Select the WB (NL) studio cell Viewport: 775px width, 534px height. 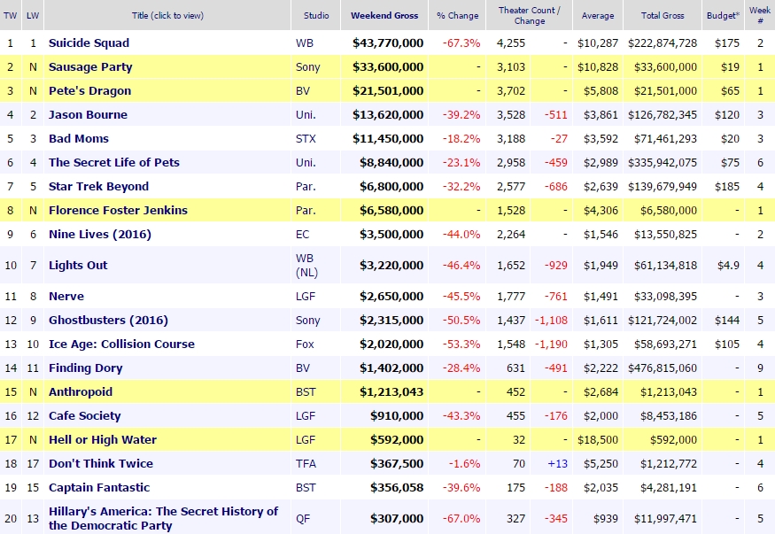click(306, 266)
